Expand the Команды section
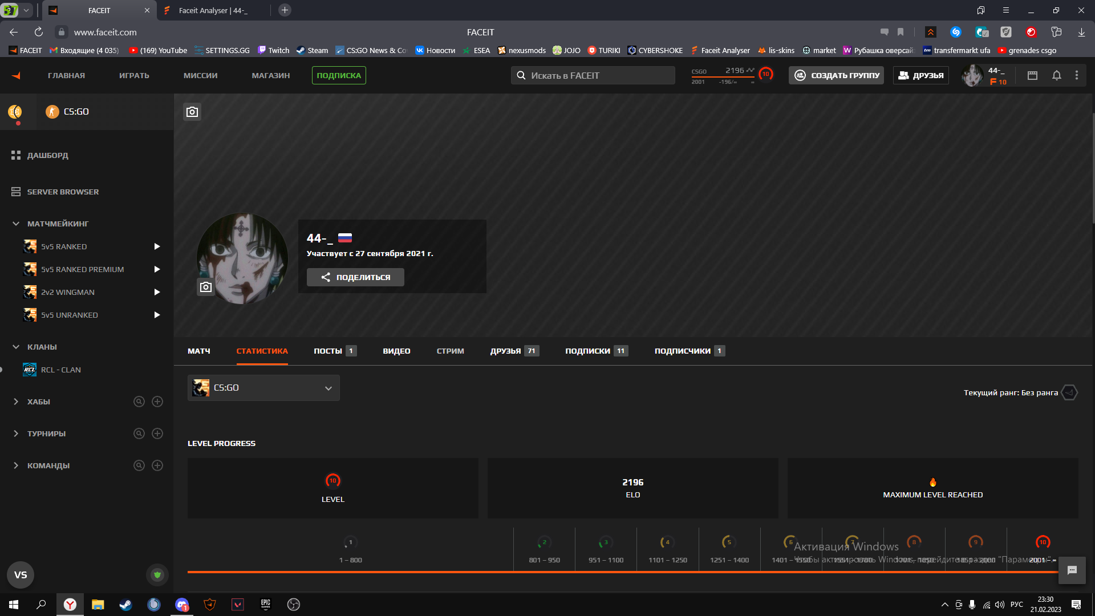Screen dimensions: 1095x616 click(x=16, y=465)
